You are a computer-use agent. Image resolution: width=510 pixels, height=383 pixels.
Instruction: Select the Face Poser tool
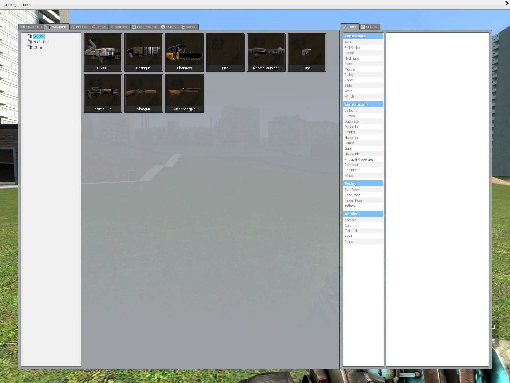(363, 195)
